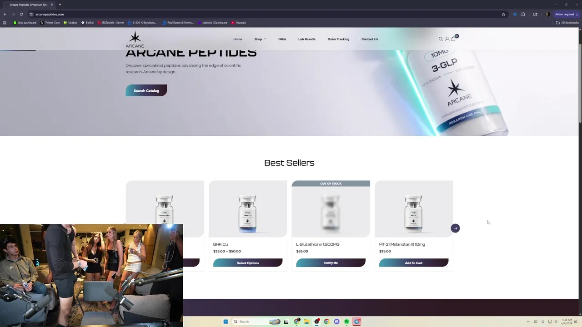Show hidden system tray icons
Screen dimensions: 582x327
pyautogui.click(x=528, y=322)
